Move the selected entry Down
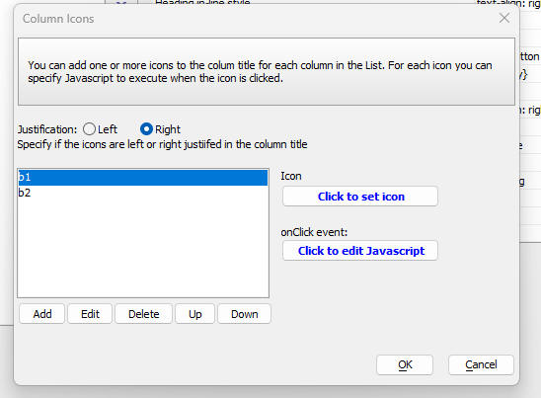This screenshot has height=398, width=541. tap(244, 314)
